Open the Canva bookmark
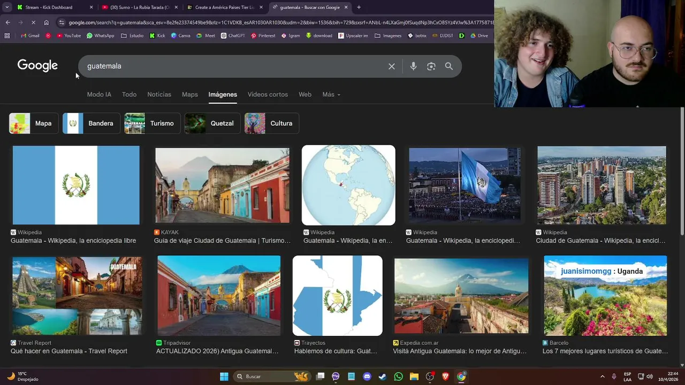 click(180, 36)
